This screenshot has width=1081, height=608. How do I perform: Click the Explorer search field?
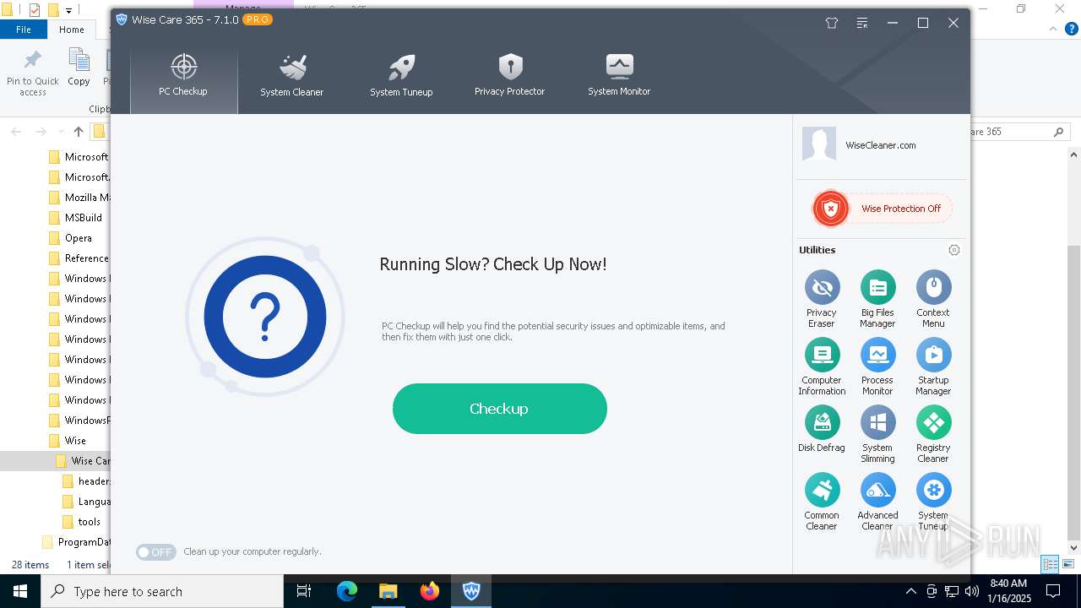tap(1018, 132)
